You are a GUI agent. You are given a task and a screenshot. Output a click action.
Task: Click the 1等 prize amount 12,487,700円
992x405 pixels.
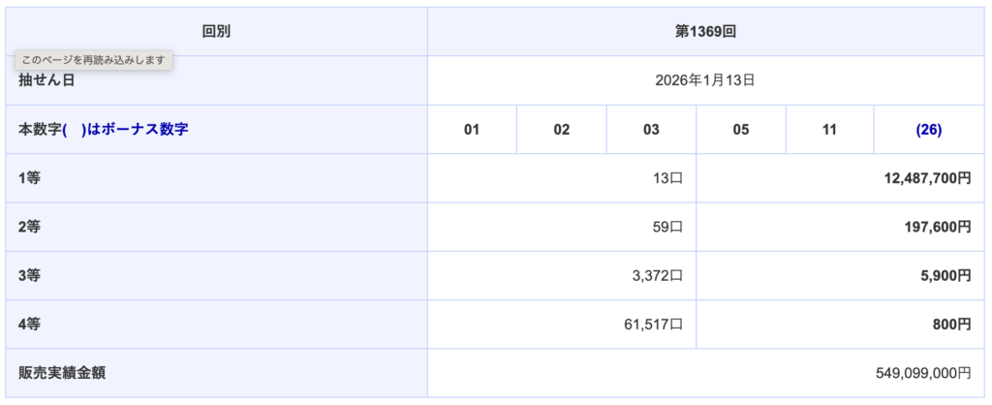[926, 178]
